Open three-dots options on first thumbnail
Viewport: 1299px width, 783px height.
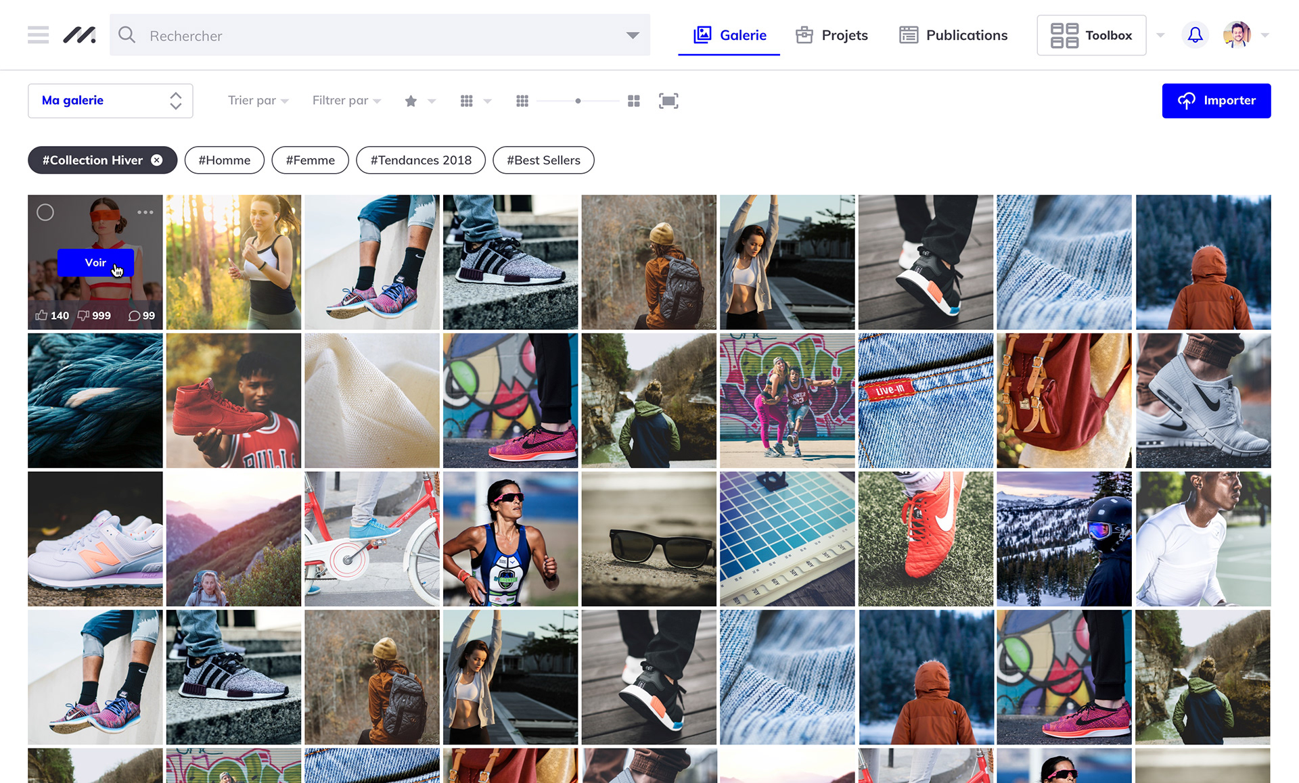click(145, 212)
